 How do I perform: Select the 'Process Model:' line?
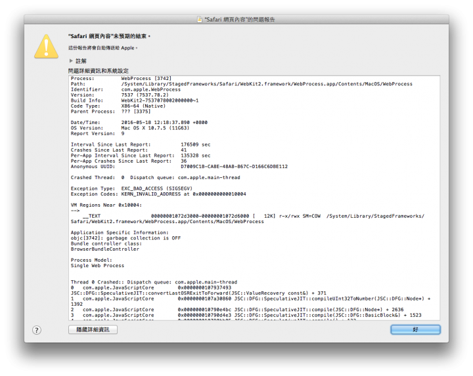point(91,261)
